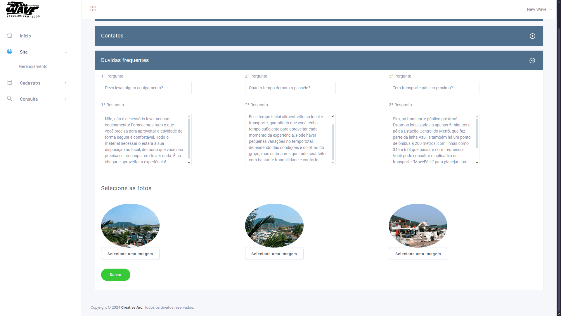Click the page vertical scrollbar thumb
Screen dimensions: 561x316
[x=559, y=170]
